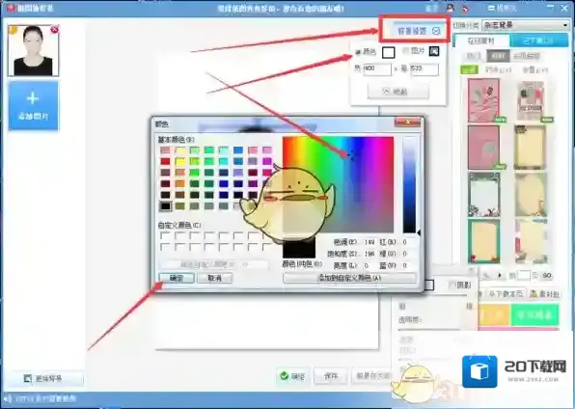Enable the 阴影 checkbox

(x=452, y=285)
